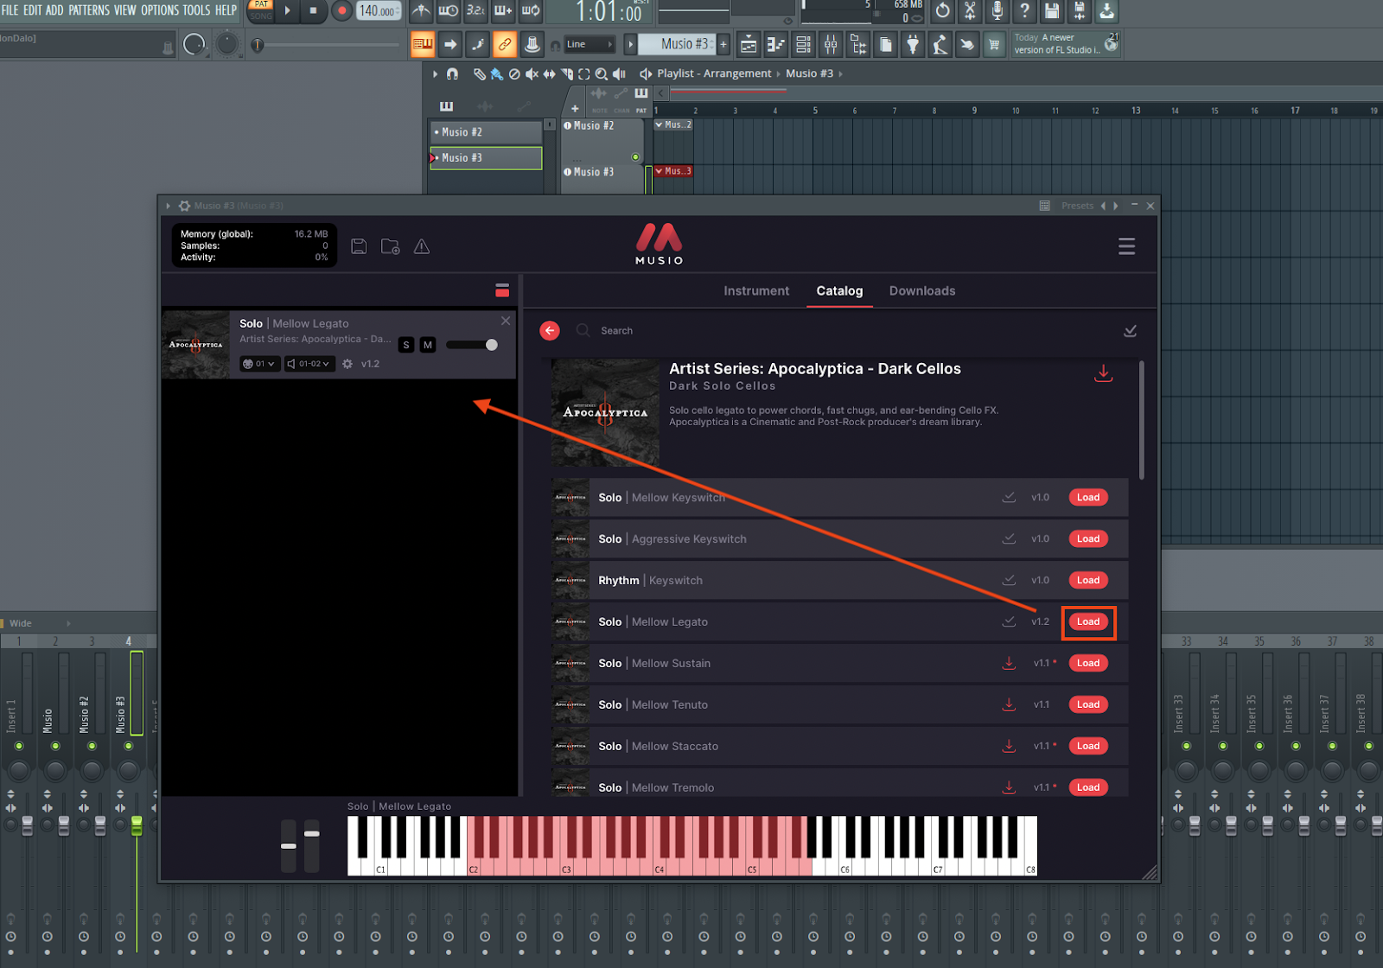This screenshot has height=968, width=1383.
Task: Click the Musio add-folder icon
Action: (x=391, y=247)
